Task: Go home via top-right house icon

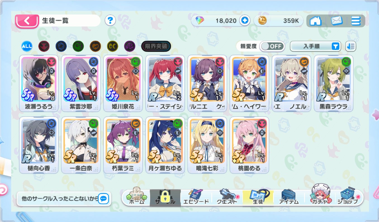Action: (x=316, y=21)
